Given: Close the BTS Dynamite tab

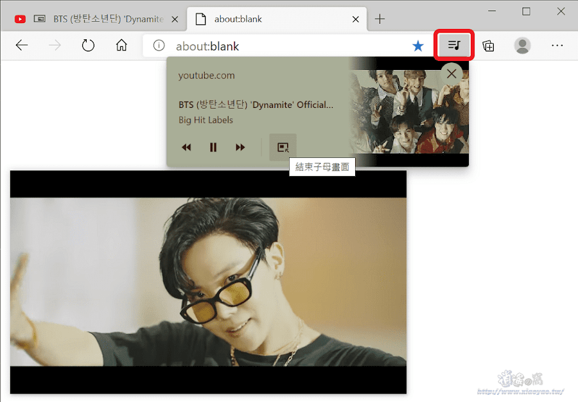Looking at the screenshot, I should [x=175, y=19].
